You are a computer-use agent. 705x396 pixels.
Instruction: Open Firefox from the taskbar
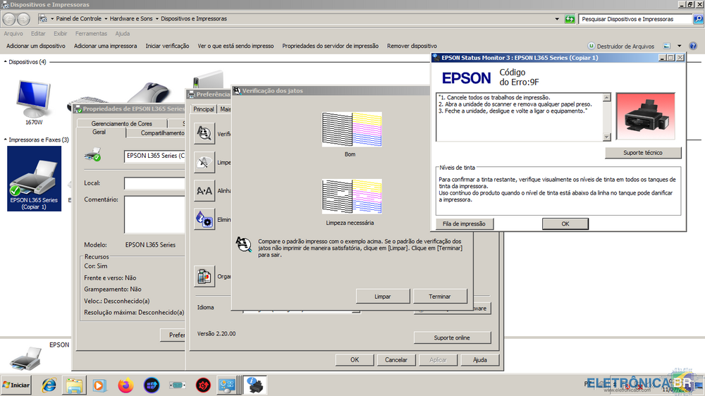tap(125, 385)
